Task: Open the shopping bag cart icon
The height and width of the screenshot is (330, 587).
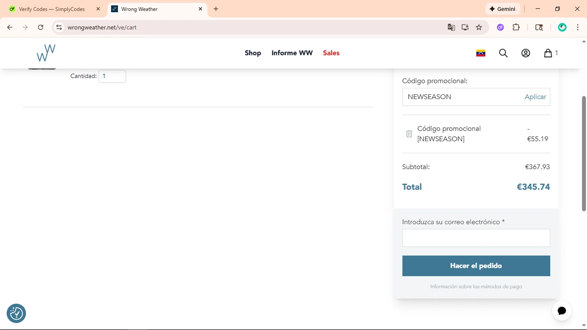Action: click(548, 53)
